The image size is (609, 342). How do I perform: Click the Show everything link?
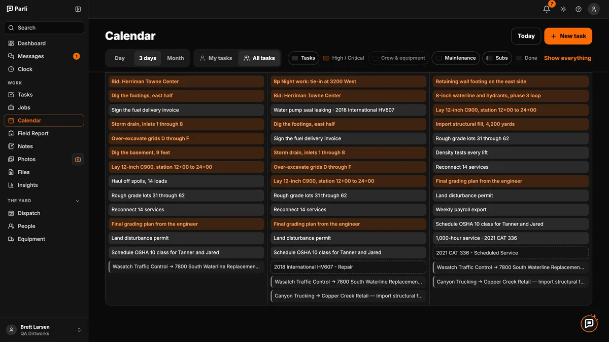(567, 58)
